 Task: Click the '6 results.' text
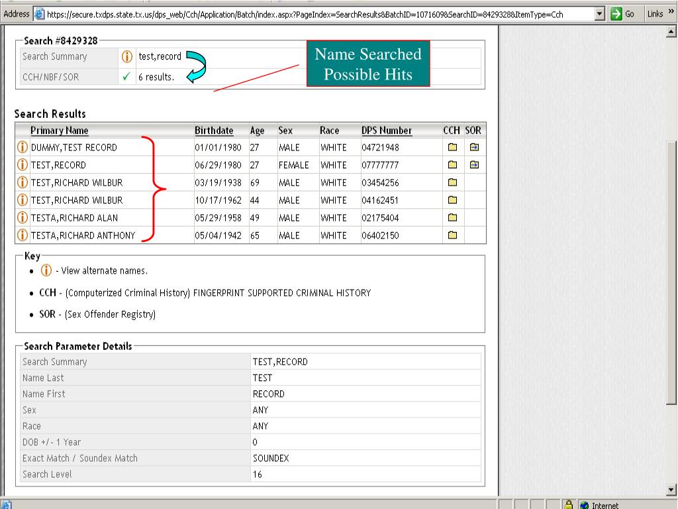coord(156,77)
